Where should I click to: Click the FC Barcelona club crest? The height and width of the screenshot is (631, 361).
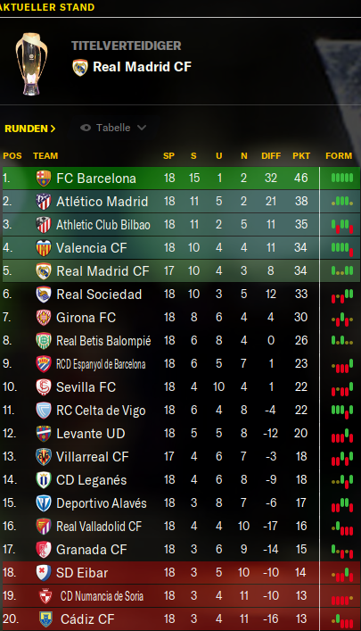click(x=44, y=179)
